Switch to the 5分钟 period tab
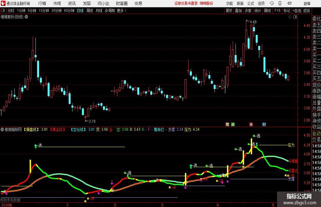The height and width of the screenshot is (207, 321). pyautogui.click(x=32, y=11)
